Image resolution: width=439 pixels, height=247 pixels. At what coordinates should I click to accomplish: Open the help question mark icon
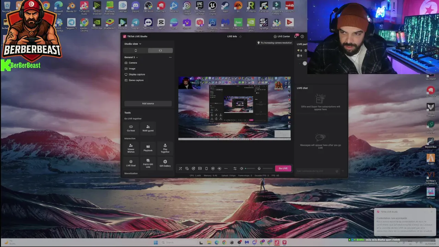[x=302, y=36]
